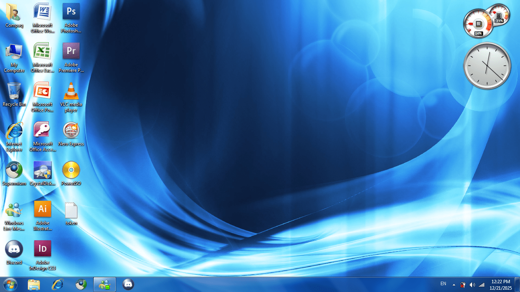
Task: Open the token text file
Action: [71, 212]
